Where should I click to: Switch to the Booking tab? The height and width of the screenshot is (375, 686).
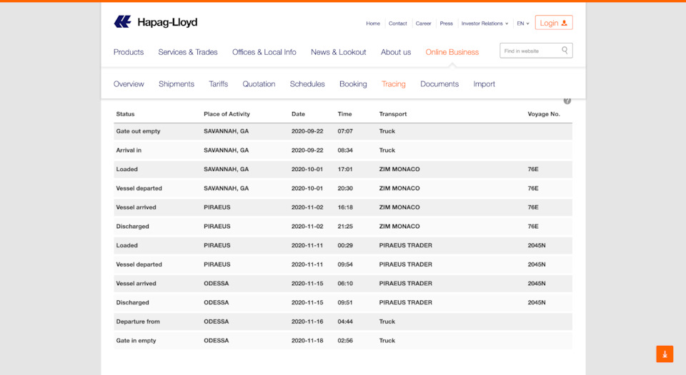pyautogui.click(x=353, y=84)
